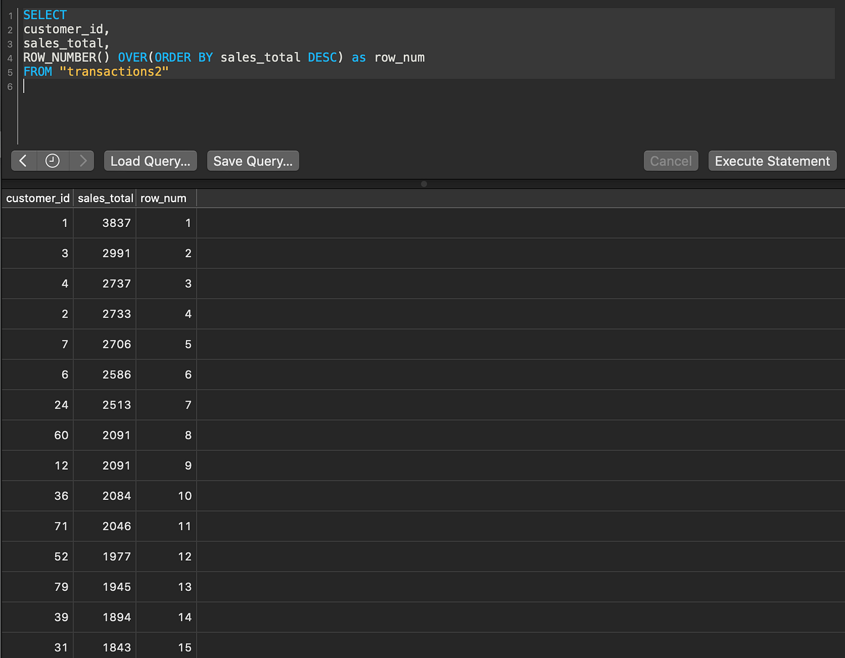845x658 pixels.
Task: Click line number 4 in the gutter
Action: click(10, 57)
